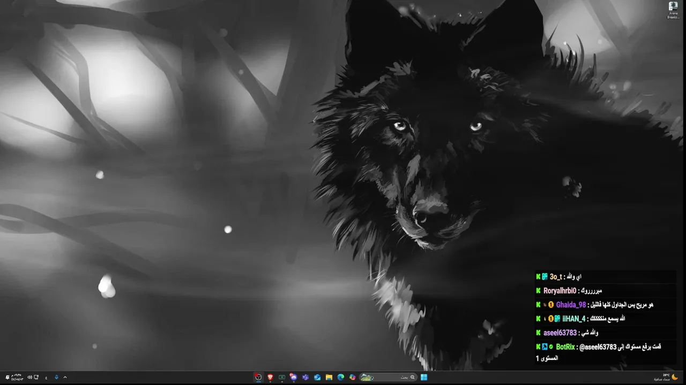Screen dimensions: 686x385
Task: Click chat username 3o_t
Action: tap(556, 276)
